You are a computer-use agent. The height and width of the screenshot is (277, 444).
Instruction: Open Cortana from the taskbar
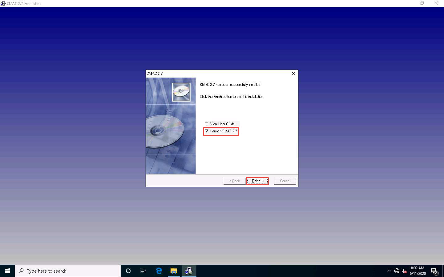128,271
